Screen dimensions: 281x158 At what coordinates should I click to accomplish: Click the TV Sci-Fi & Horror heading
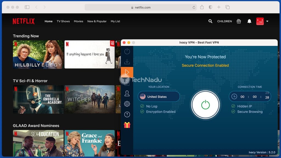point(30,81)
